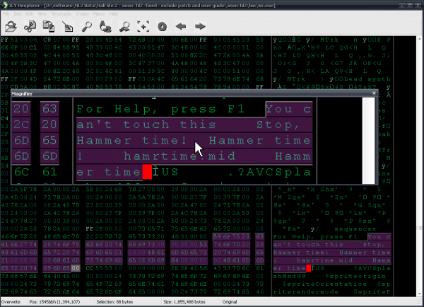The width and height of the screenshot is (424, 307).
Task: Click the red cursor block in Magnifier
Action: pos(147,172)
